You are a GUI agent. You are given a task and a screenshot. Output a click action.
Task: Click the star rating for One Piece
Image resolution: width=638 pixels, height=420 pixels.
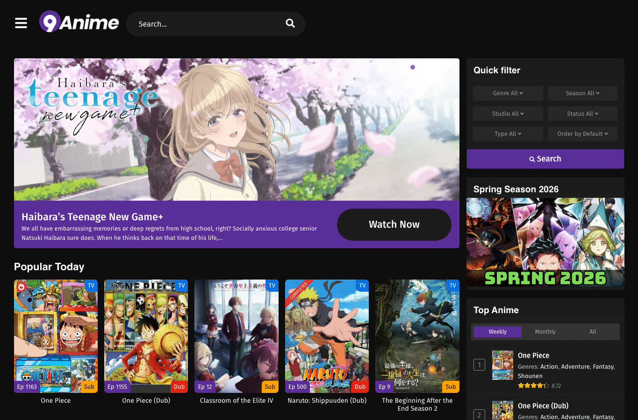pos(533,385)
